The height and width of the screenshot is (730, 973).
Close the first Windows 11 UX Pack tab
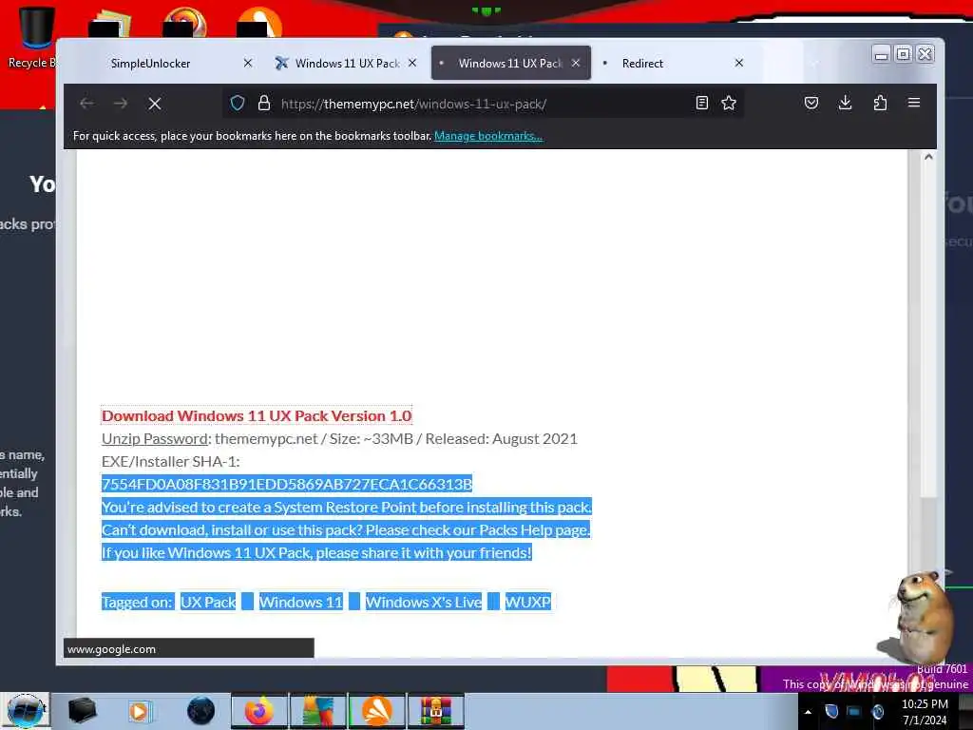[x=412, y=64]
